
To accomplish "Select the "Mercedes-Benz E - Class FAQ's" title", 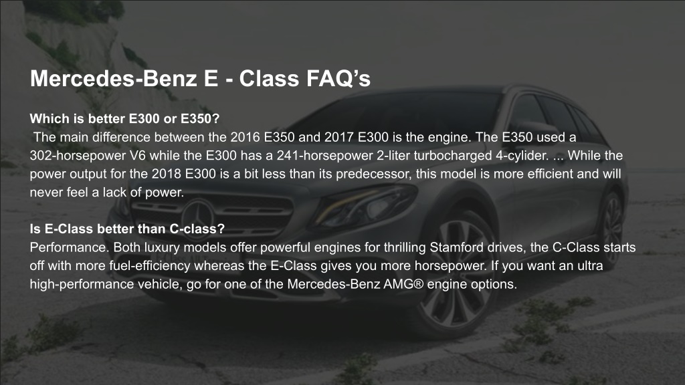I will click(200, 79).
